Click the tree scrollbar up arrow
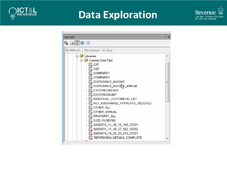 [x=167, y=56]
